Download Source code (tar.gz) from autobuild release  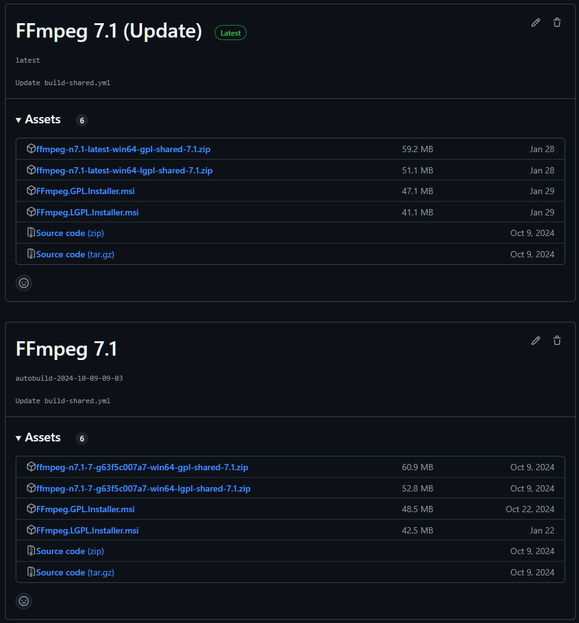pos(75,572)
